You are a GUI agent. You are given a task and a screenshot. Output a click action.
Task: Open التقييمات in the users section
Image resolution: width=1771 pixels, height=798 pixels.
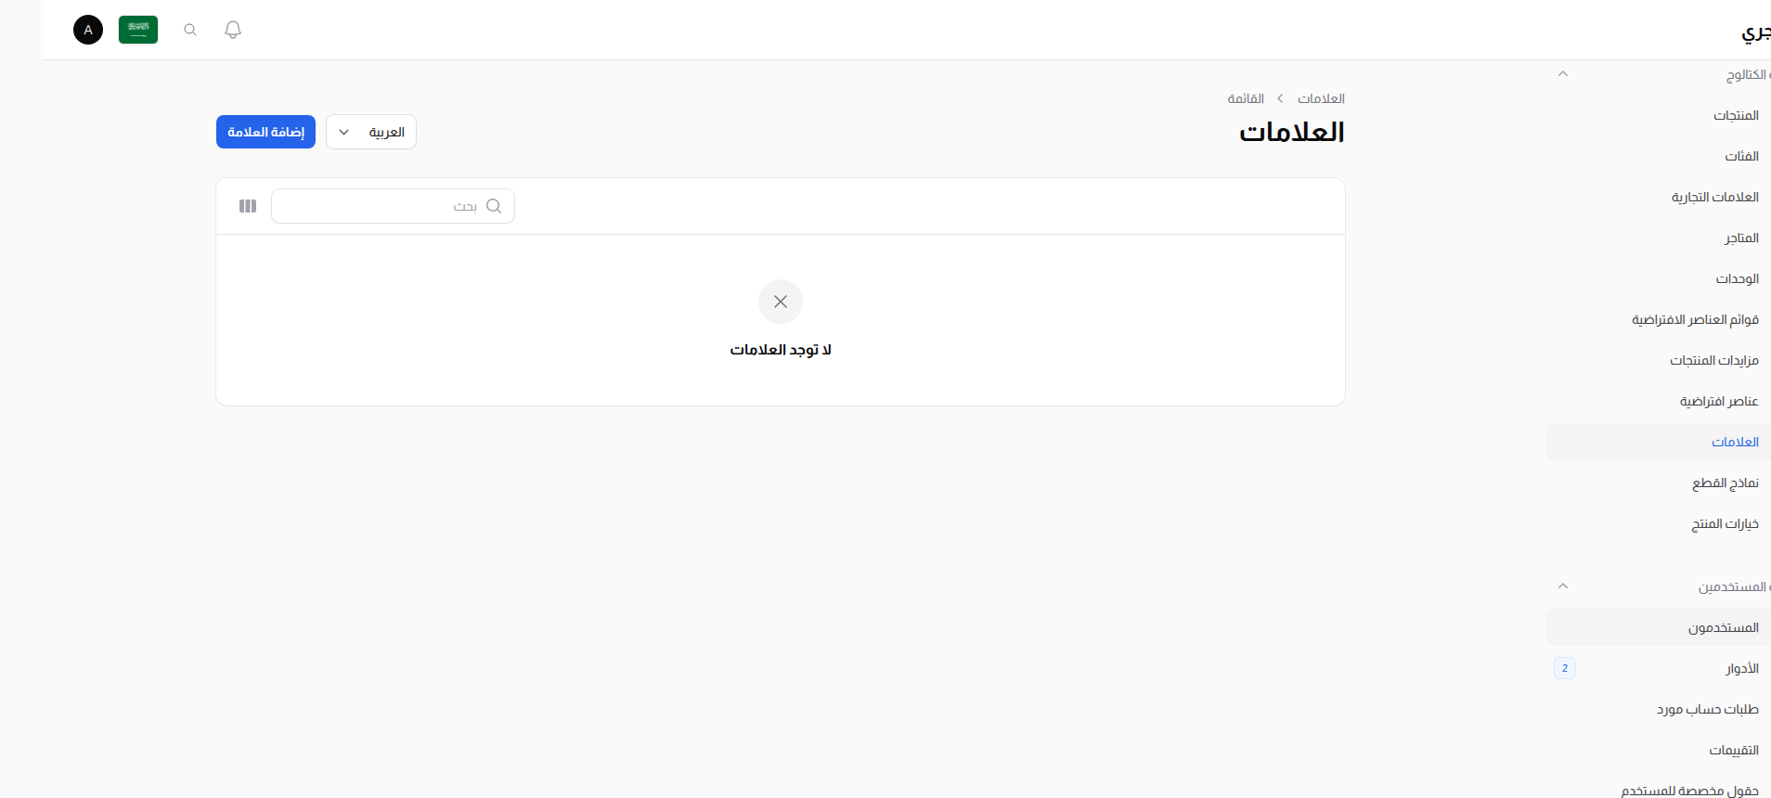pyautogui.click(x=1734, y=750)
